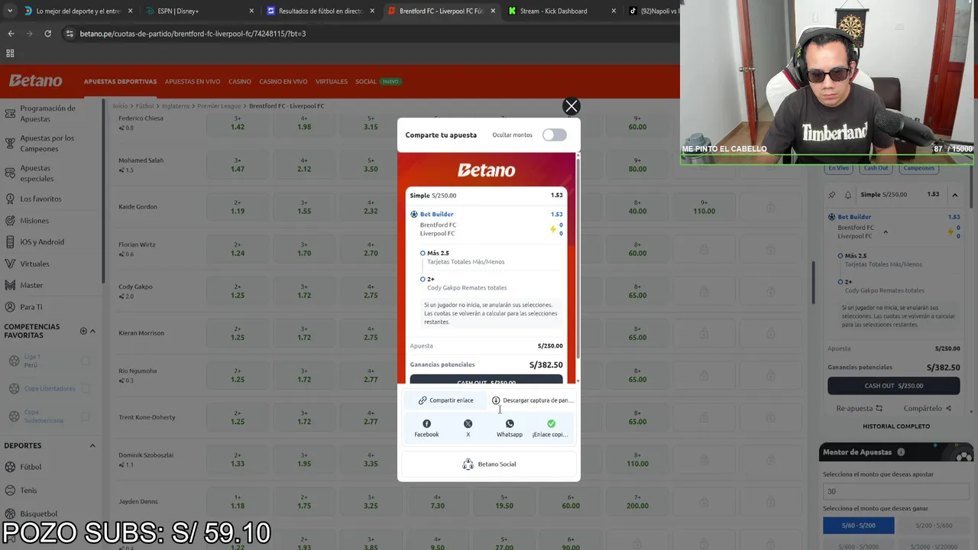Collapse the Competencias Favoritas section
Image resolution: width=978 pixels, height=550 pixels.
(x=92, y=331)
